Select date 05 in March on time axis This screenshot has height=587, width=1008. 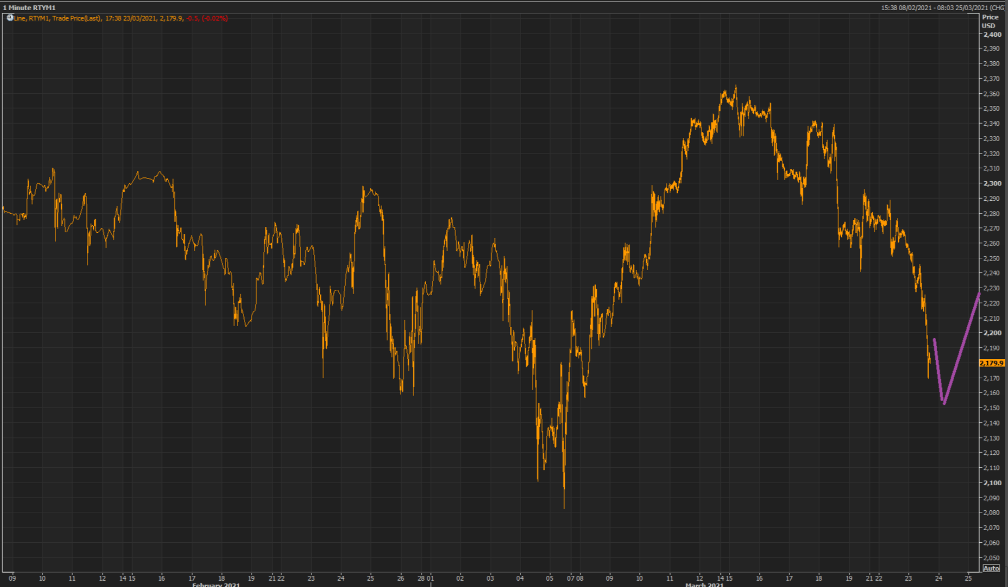click(550, 578)
